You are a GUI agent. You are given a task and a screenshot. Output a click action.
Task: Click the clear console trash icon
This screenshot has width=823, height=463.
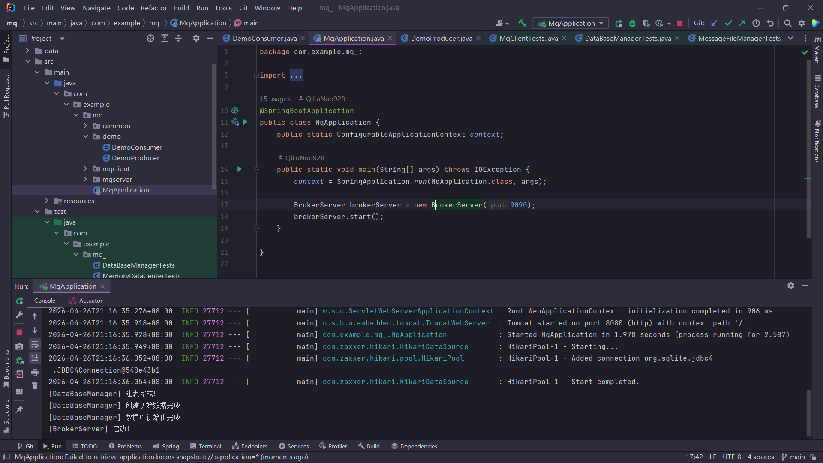tap(35, 386)
